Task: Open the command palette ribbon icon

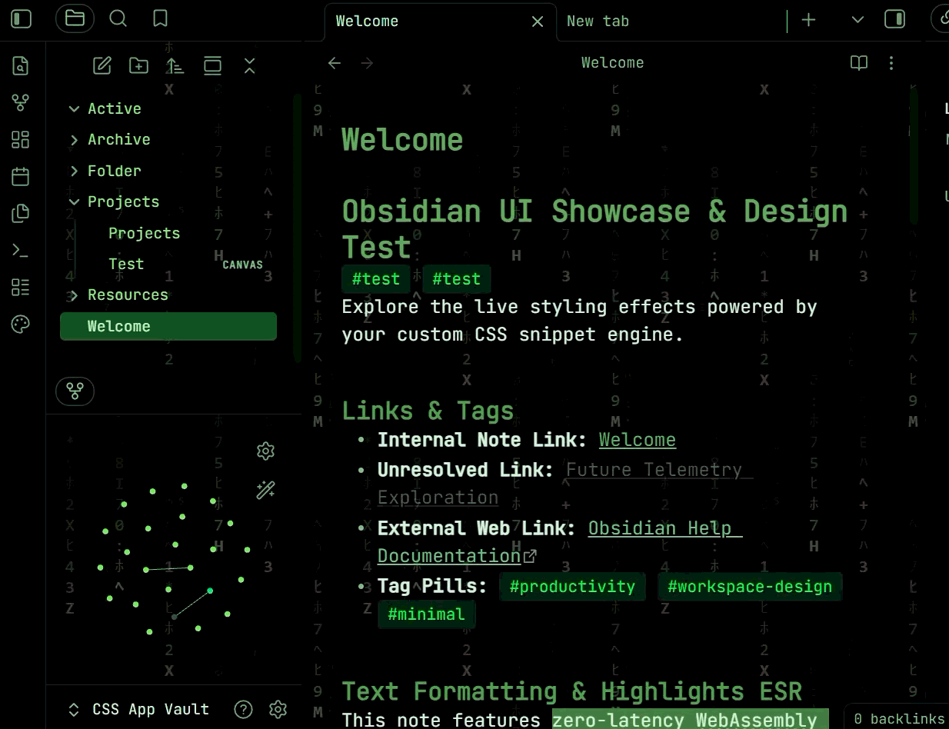Action: click(21, 250)
